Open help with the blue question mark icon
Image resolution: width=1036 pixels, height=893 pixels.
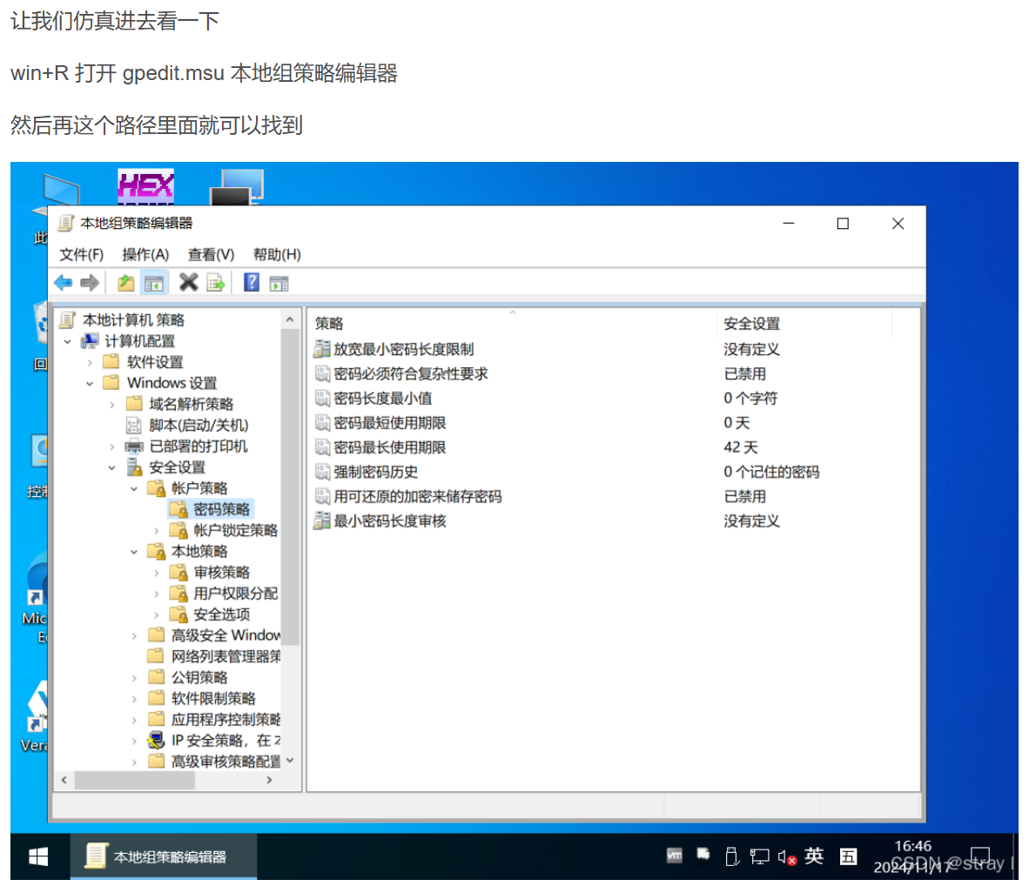pyautogui.click(x=252, y=282)
